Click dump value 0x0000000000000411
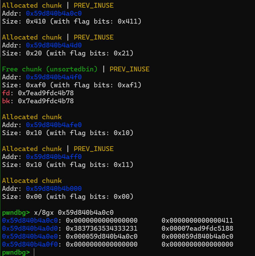The width and height of the screenshot is (255, 256). [197, 220]
